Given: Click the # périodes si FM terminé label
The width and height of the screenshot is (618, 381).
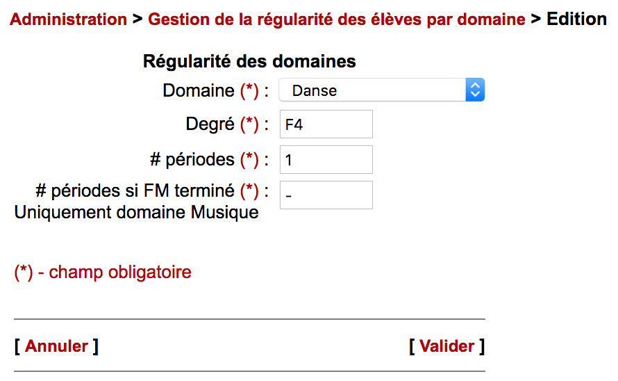Looking at the screenshot, I should pos(135,190).
